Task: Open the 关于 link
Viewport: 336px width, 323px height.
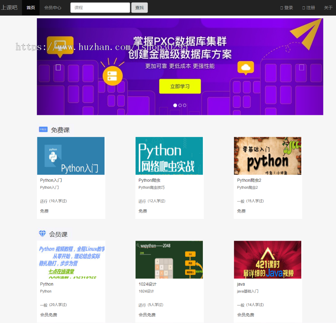Action: coord(328,7)
